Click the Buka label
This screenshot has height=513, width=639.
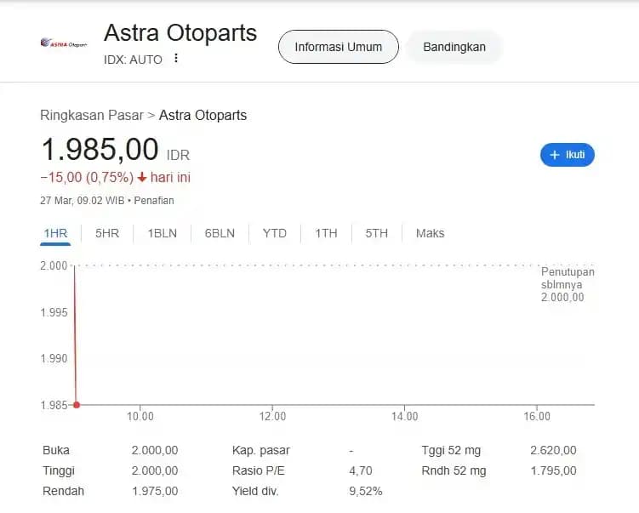(x=56, y=450)
